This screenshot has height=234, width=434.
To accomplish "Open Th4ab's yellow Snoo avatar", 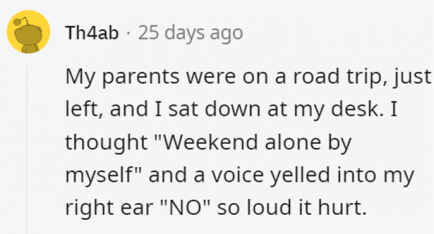I will click(29, 32).
